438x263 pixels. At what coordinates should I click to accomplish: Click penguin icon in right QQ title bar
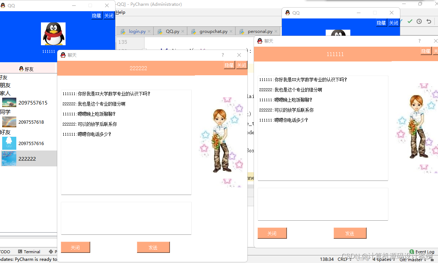pyautogui.click(x=288, y=13)
